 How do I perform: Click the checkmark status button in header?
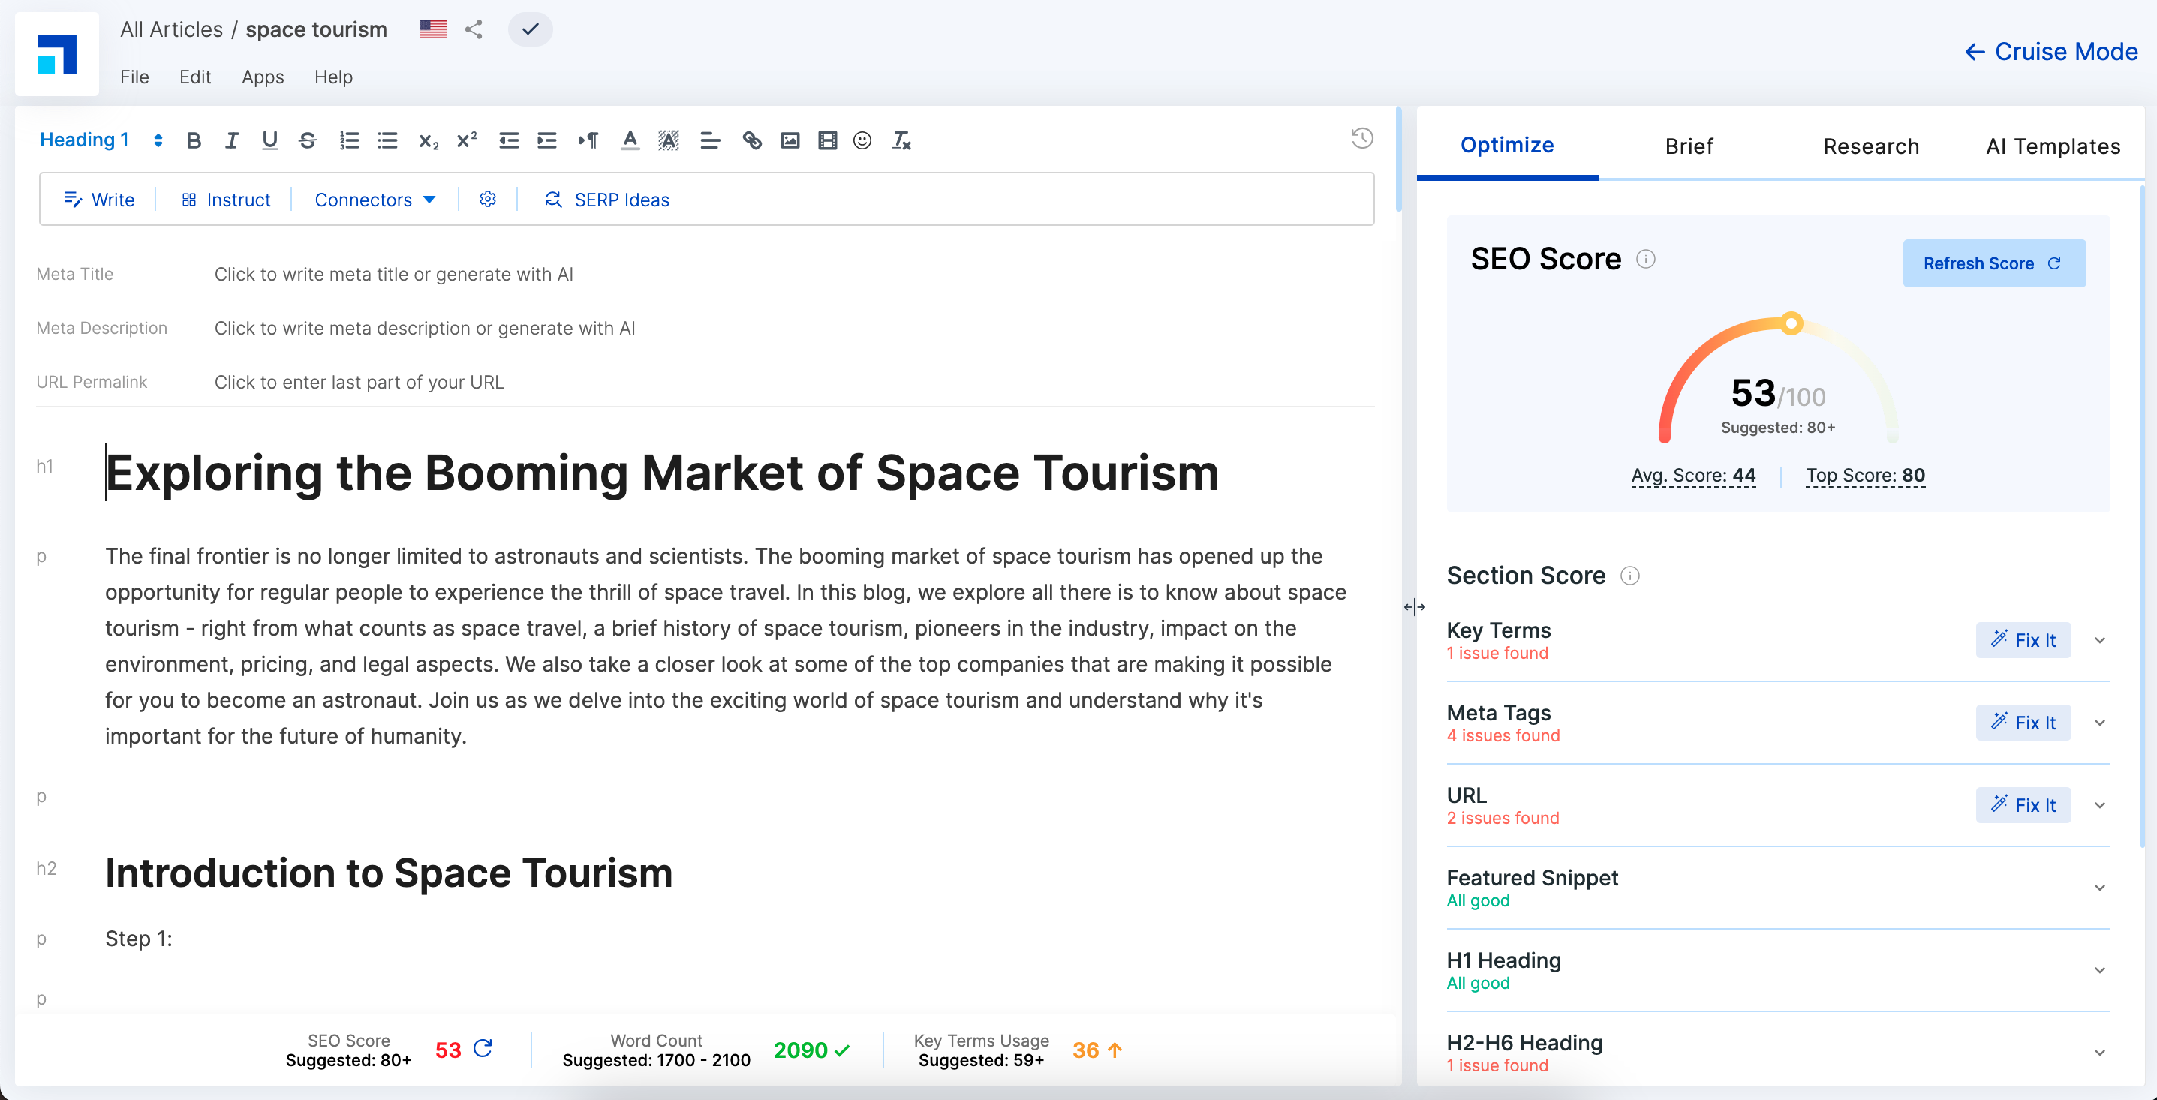(530, 29)
